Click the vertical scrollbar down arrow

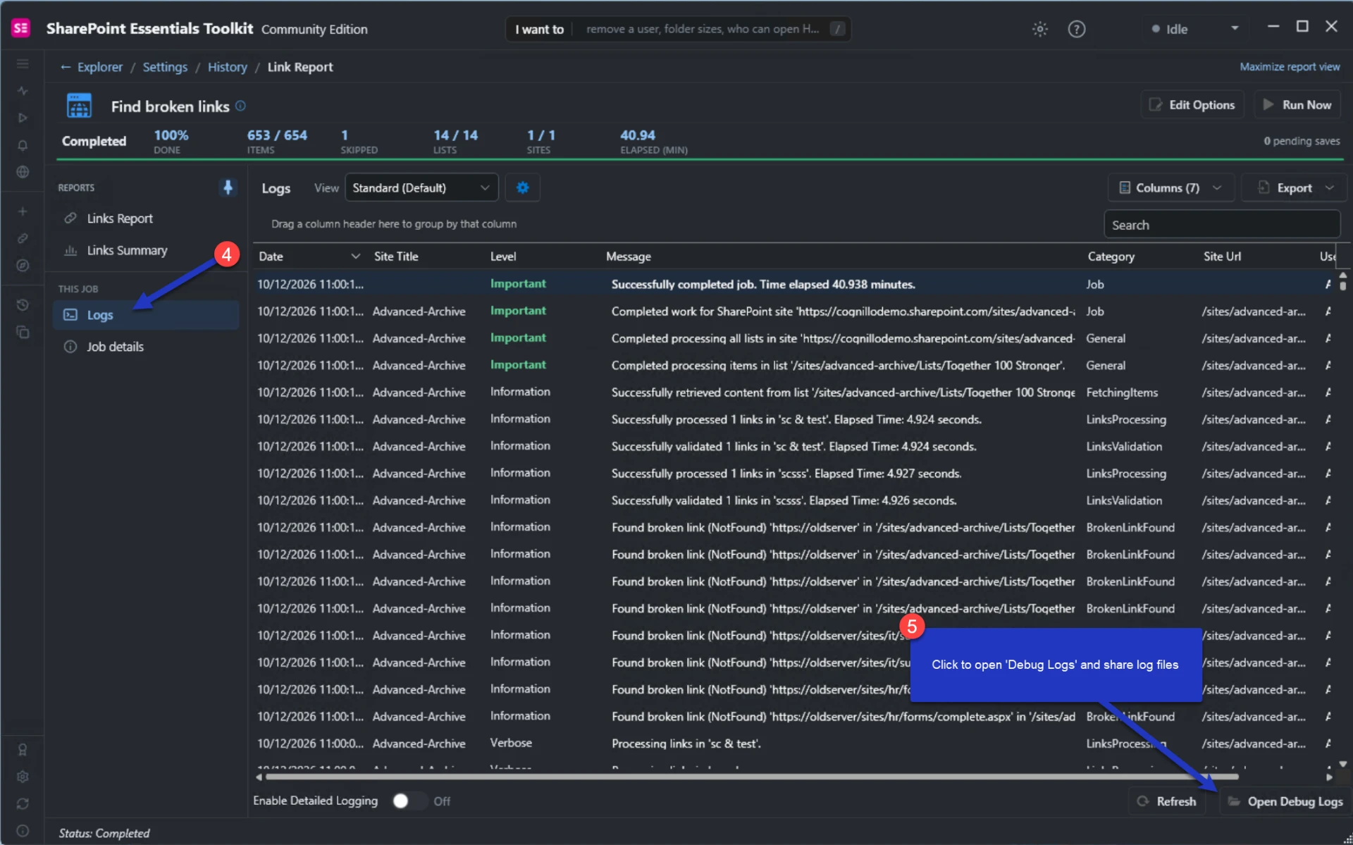[x=1343, y=764]
